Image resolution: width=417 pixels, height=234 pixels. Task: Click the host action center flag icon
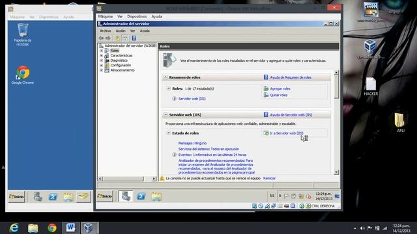(369, 228)
